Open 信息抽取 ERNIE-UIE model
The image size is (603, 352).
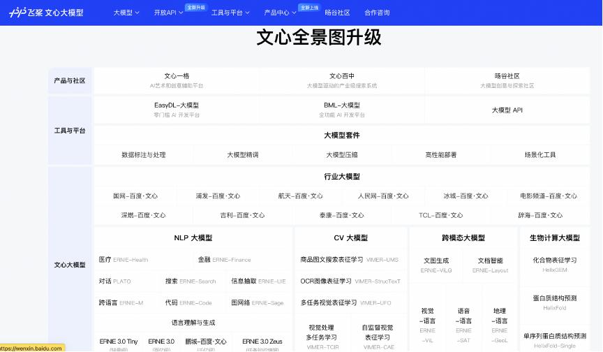[x=258, y=281]
